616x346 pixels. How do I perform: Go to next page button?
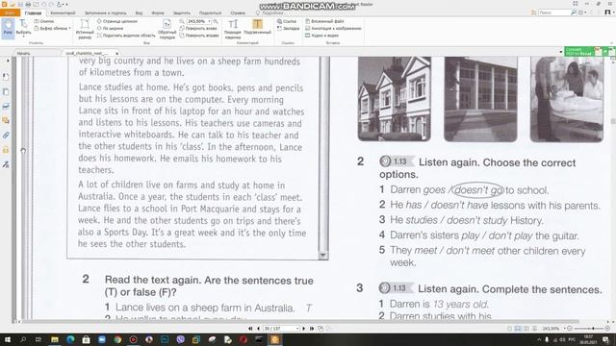click(x=303, y=329)
